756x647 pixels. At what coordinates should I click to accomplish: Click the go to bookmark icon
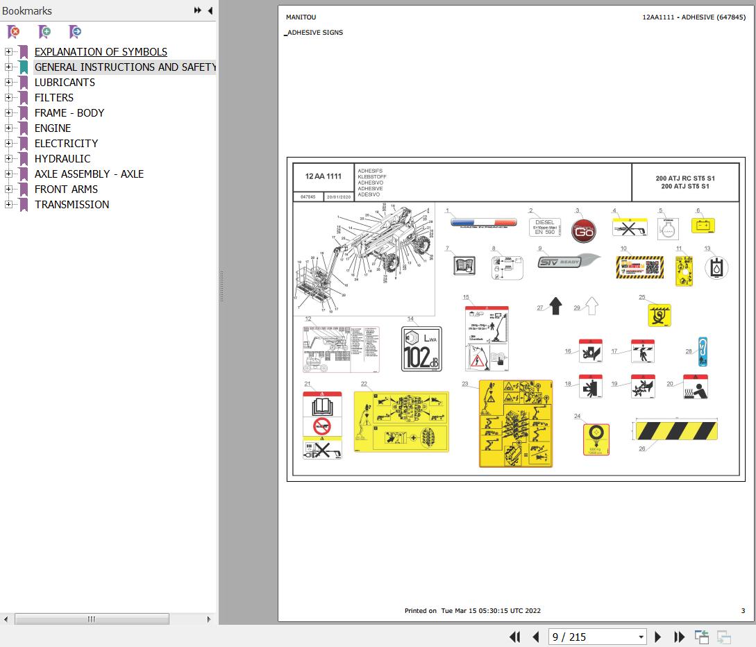tap(75, 32)
